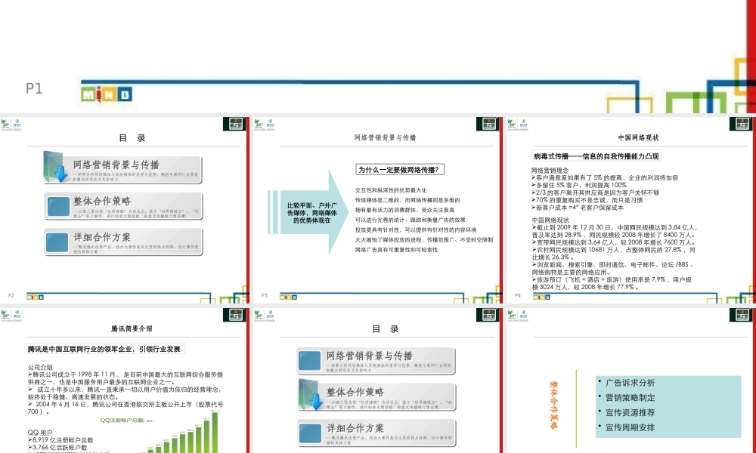Open 详细合作方案 entry on slide P2
This screenshot has height=453, width=756.
(123, 242)
